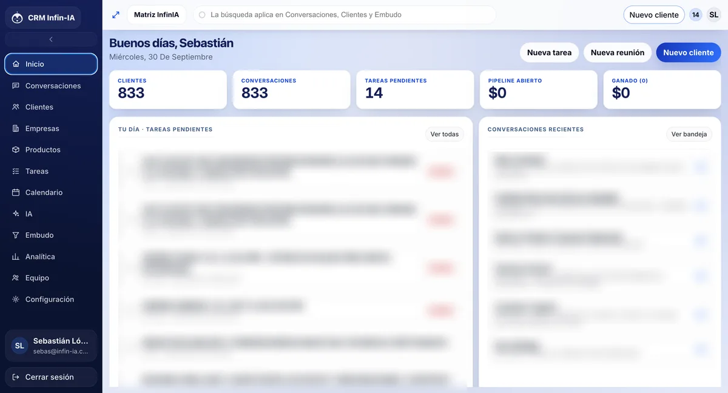
Task: Click the global search field
Action: coord(345,15)
